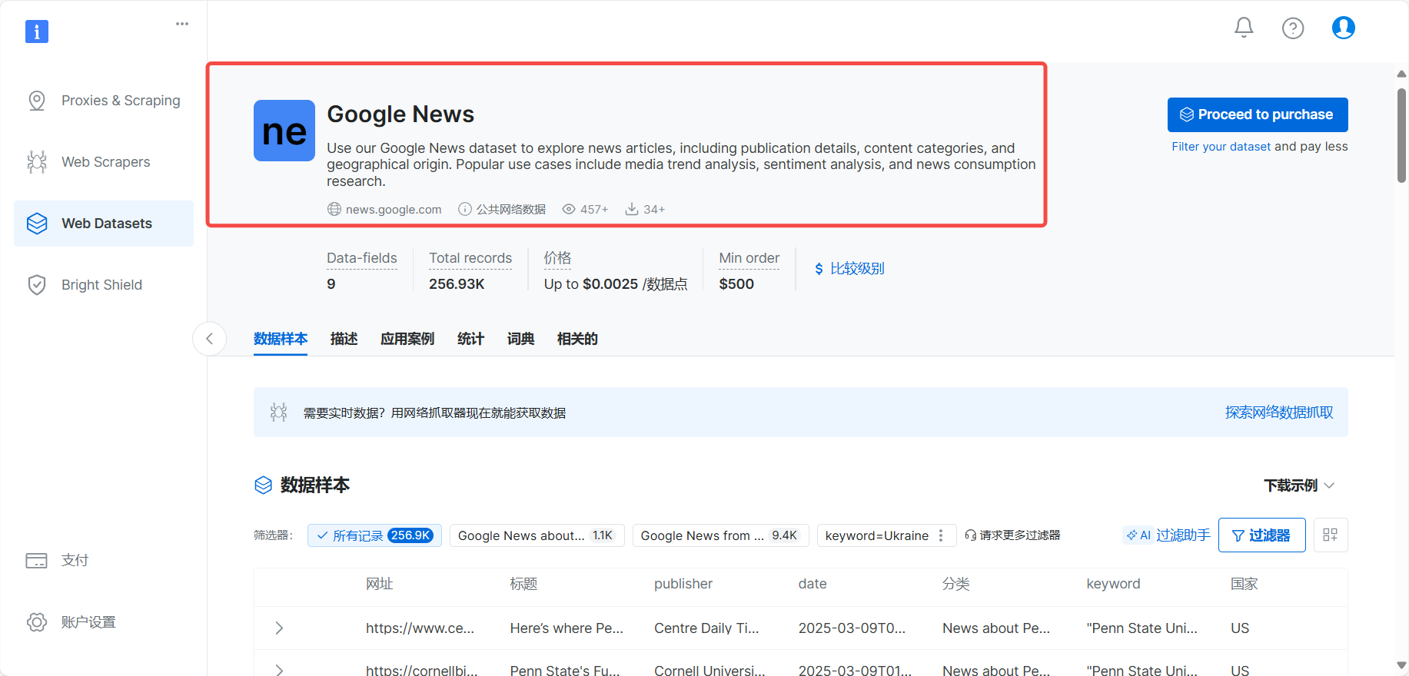Select Web Datasets in sidebar
1409x676 pixels.
coord(104,224)
